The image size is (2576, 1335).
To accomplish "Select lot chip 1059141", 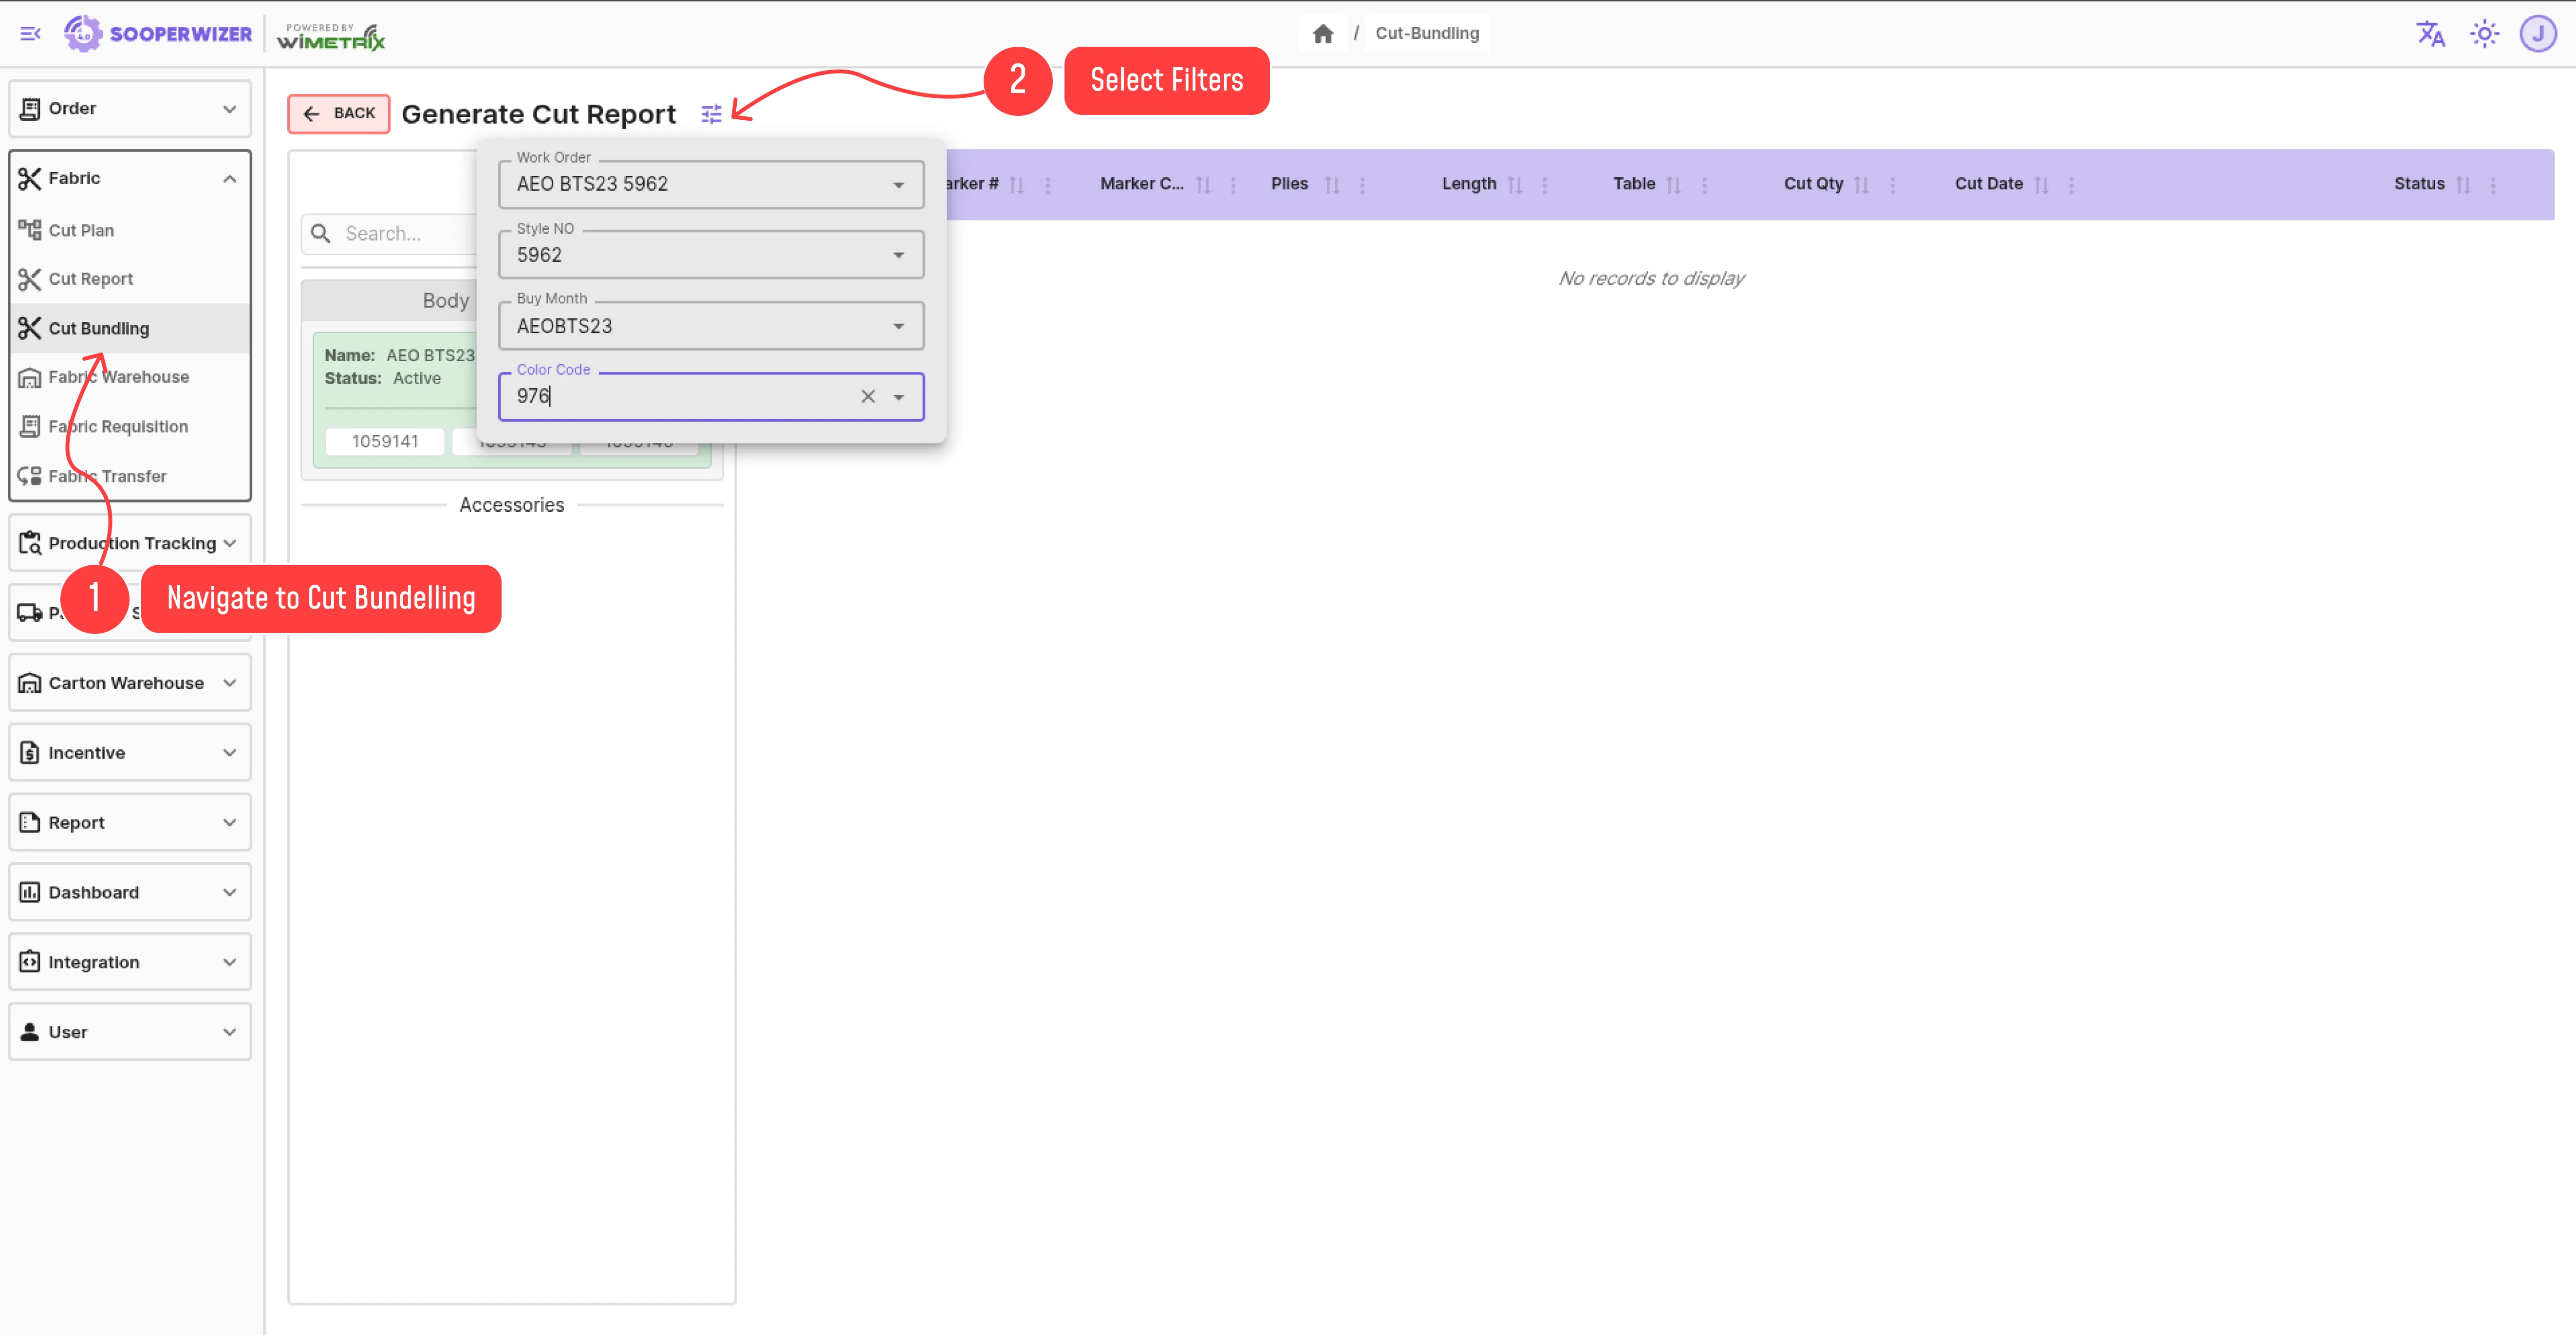I will coord(385,441).
